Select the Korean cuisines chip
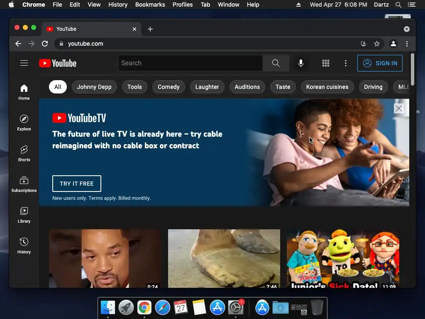 click(327, 87)
